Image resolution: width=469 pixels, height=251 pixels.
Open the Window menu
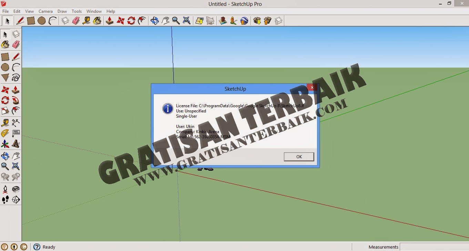point(94,11)
